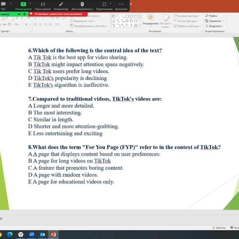
Task: Open the Zoom chat panel
Action: 3,6
